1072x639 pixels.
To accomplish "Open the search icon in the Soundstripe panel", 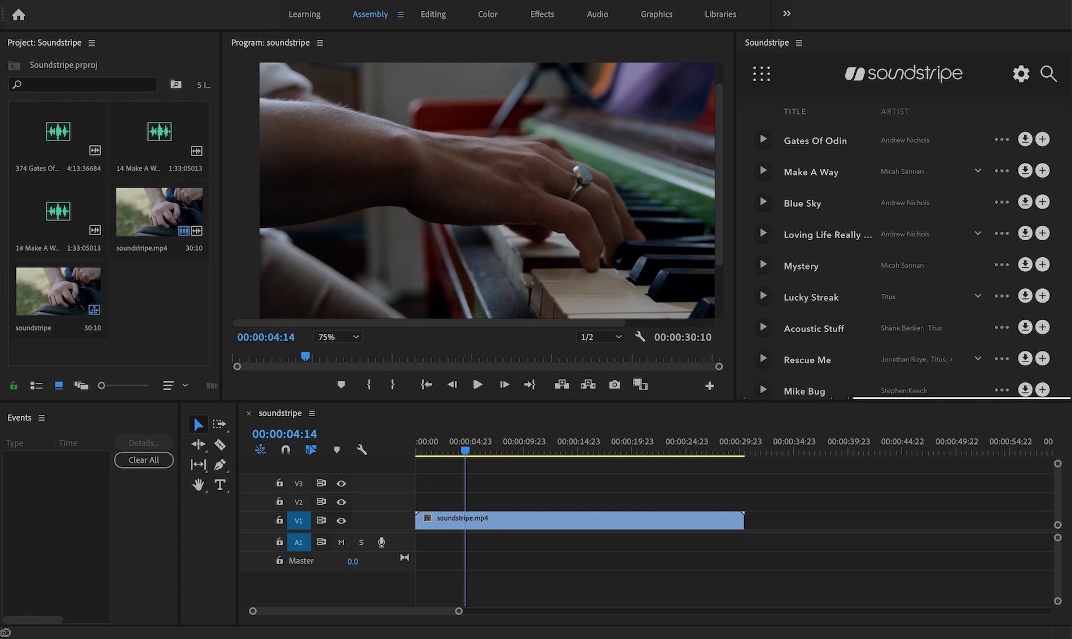I will tap(1048, 73).
